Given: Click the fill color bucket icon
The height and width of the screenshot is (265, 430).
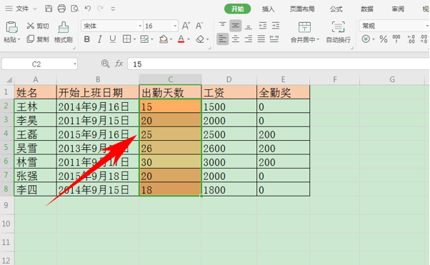Looking at the screenshot, I should pos(164,39).
